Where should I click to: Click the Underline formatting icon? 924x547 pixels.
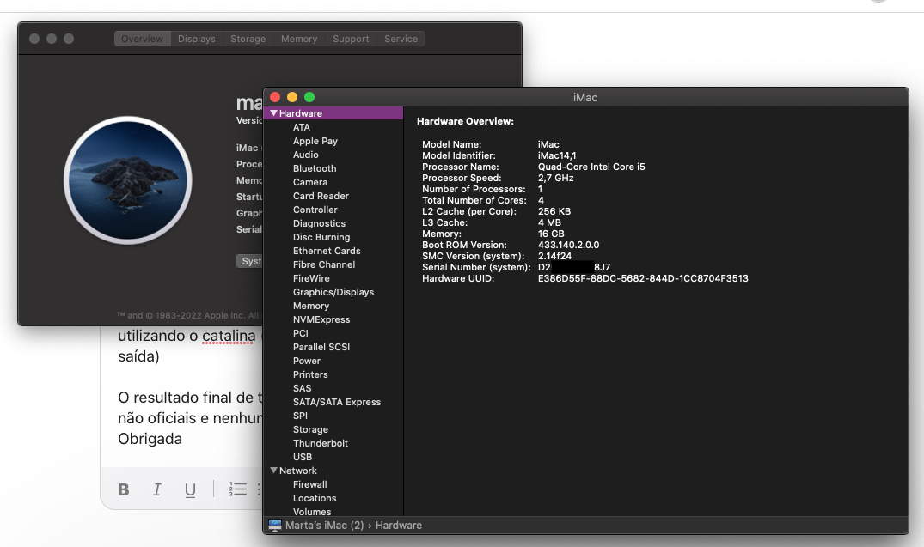pos(190,489)
